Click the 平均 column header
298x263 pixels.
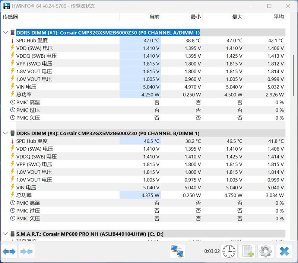pos(278,17)
